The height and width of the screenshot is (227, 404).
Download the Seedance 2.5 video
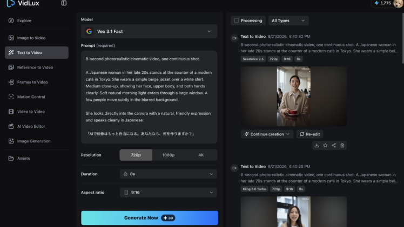317,146
